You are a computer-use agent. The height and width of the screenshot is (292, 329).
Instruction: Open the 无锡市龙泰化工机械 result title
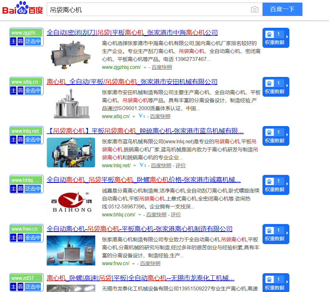tap(140, 278)
